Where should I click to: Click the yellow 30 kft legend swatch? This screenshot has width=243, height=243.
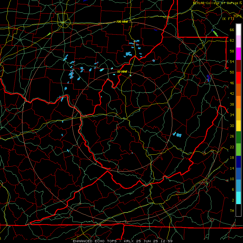point(238,126)
